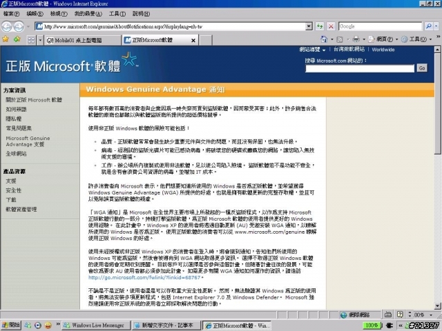The height and width of the screenshot is (331, 442).
Task: Click the address bar URL field
Action: click(171, 26)
